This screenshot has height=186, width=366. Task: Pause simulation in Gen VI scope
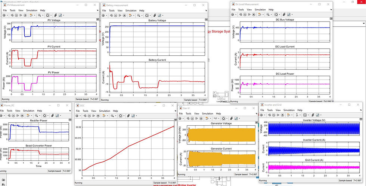click(192, 118)
